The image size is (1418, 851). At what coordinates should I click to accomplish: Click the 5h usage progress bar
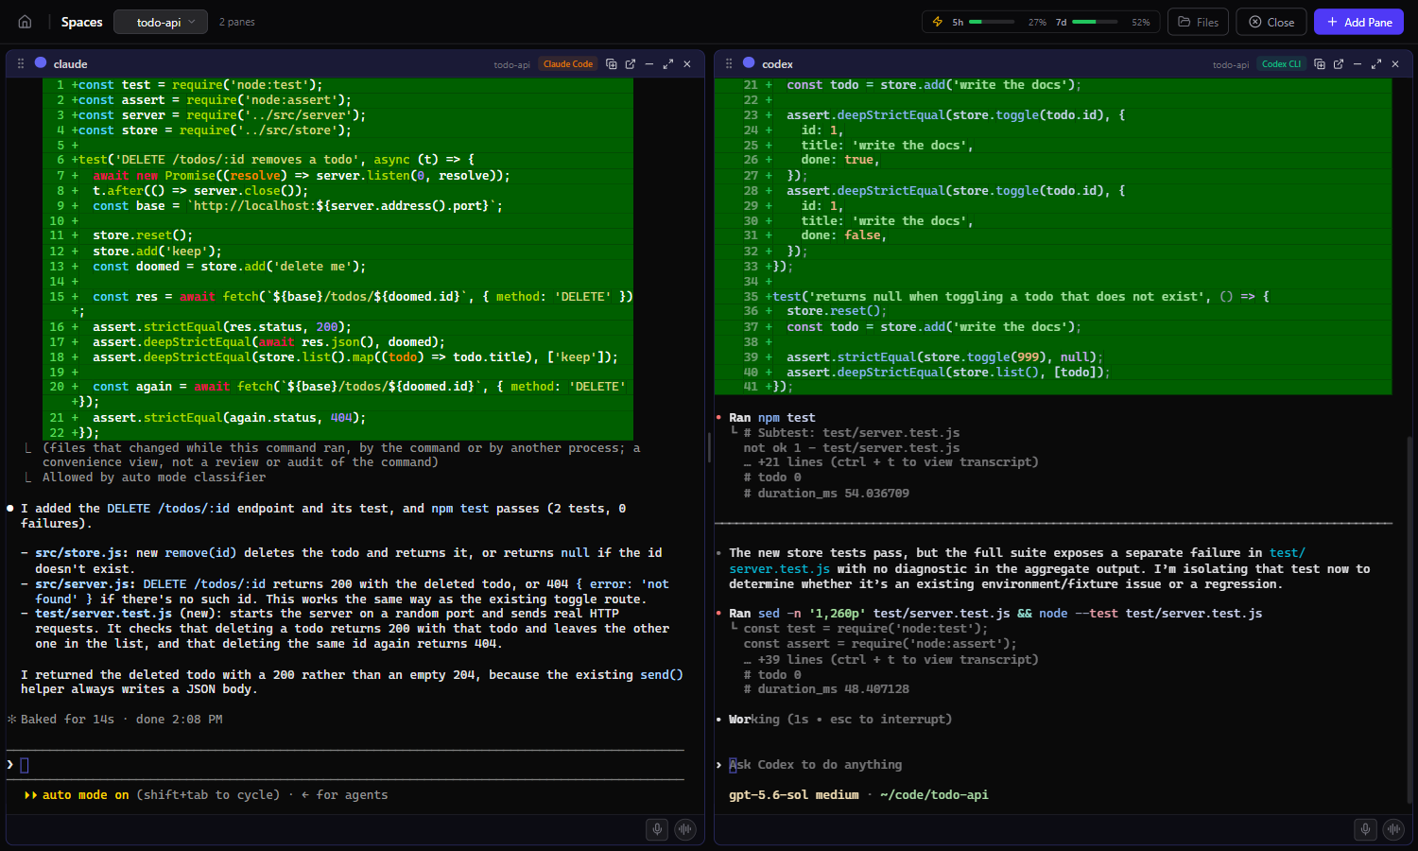(x=992, y=22)
